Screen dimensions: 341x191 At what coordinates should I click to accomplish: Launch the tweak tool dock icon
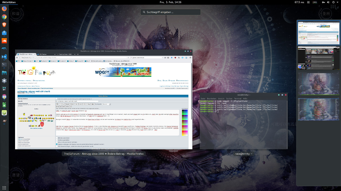tap(4, 89)
